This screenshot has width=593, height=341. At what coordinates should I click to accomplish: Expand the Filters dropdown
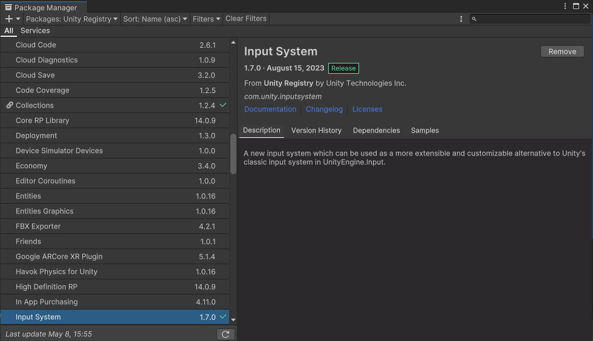(206, 19)
